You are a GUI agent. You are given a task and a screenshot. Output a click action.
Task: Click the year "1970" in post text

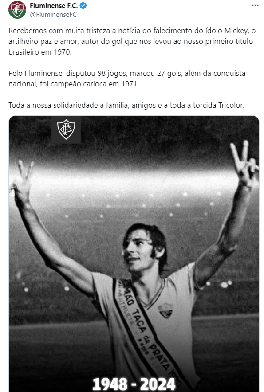pyautogui.click(x=63, y=52)
